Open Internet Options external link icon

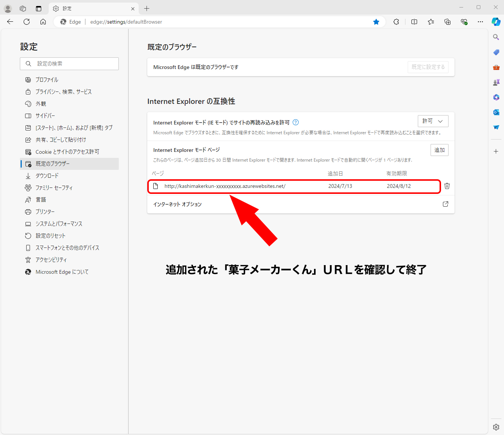pos(446,204)
